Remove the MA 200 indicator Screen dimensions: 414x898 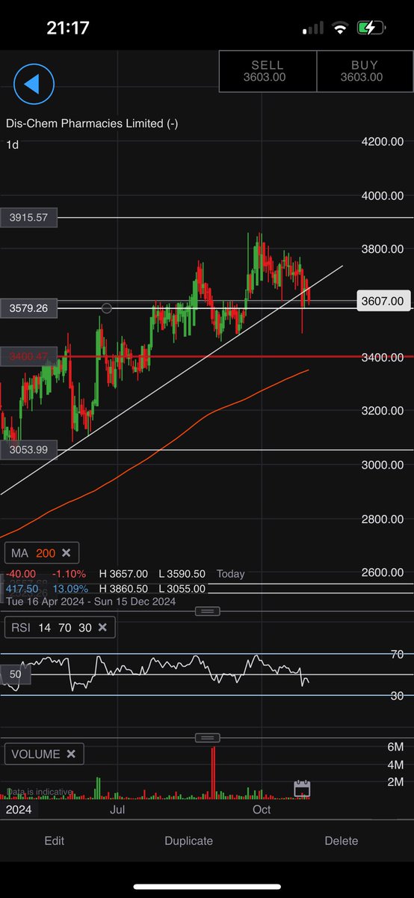[66, 553]
